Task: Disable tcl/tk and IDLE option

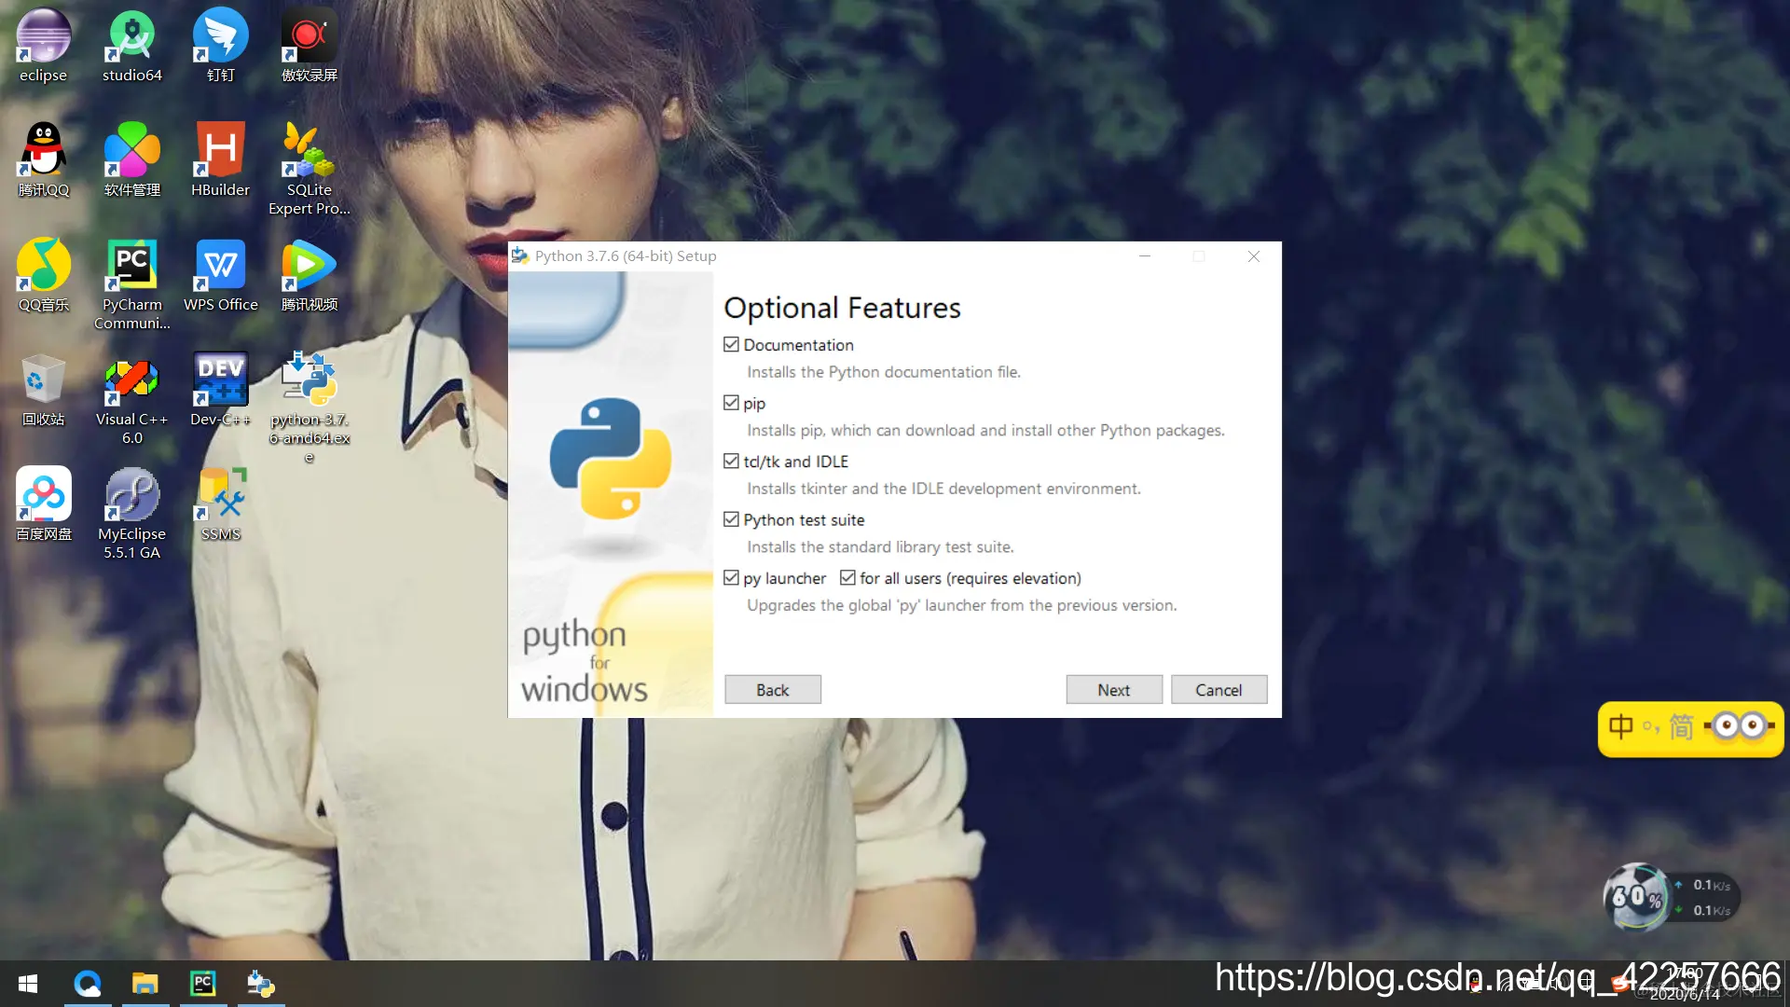Action: tap(731, 462)
